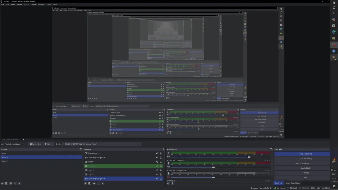Add a new scene with plus icon

click(2, 183)
